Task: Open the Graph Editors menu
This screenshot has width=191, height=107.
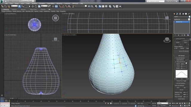Action: [51, 4]
